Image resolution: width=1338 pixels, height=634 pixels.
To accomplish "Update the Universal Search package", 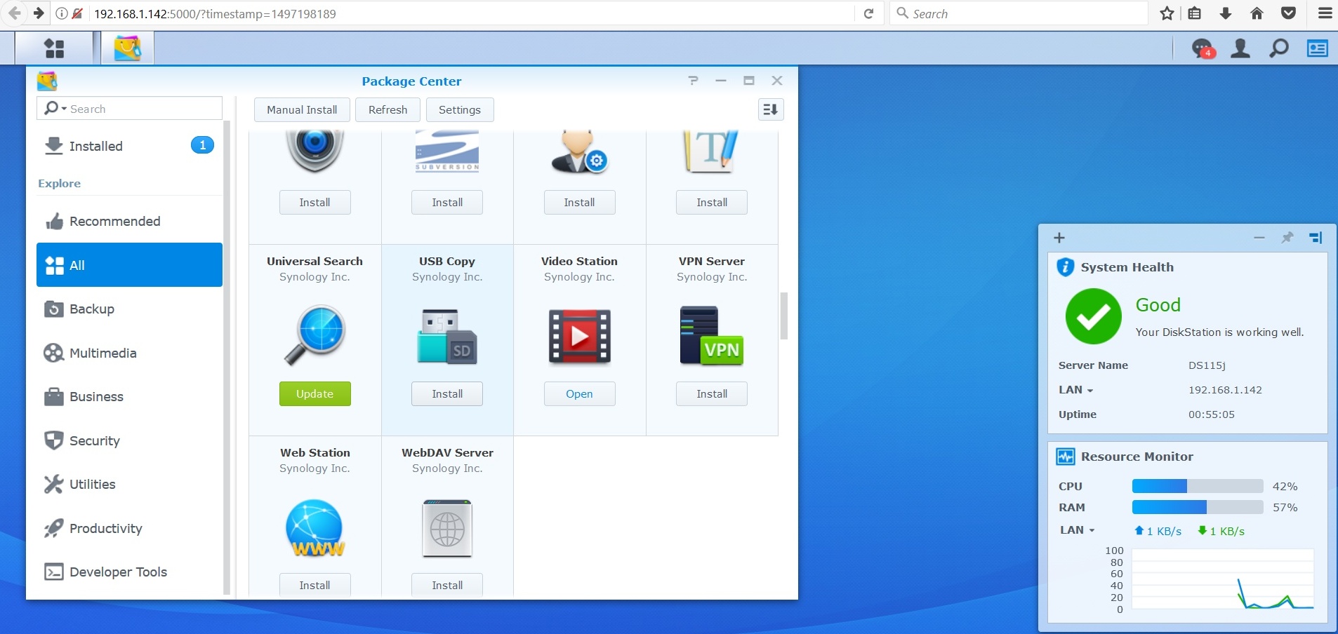I will pos(314,393).
